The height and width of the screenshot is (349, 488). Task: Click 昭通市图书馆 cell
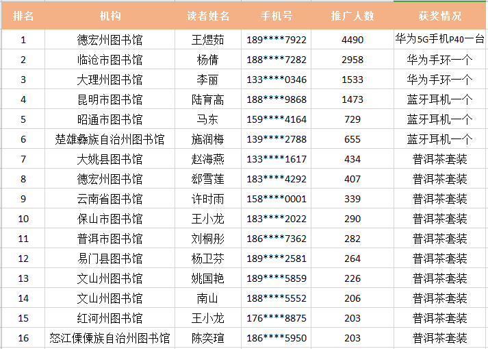click(x=110, y=119)
